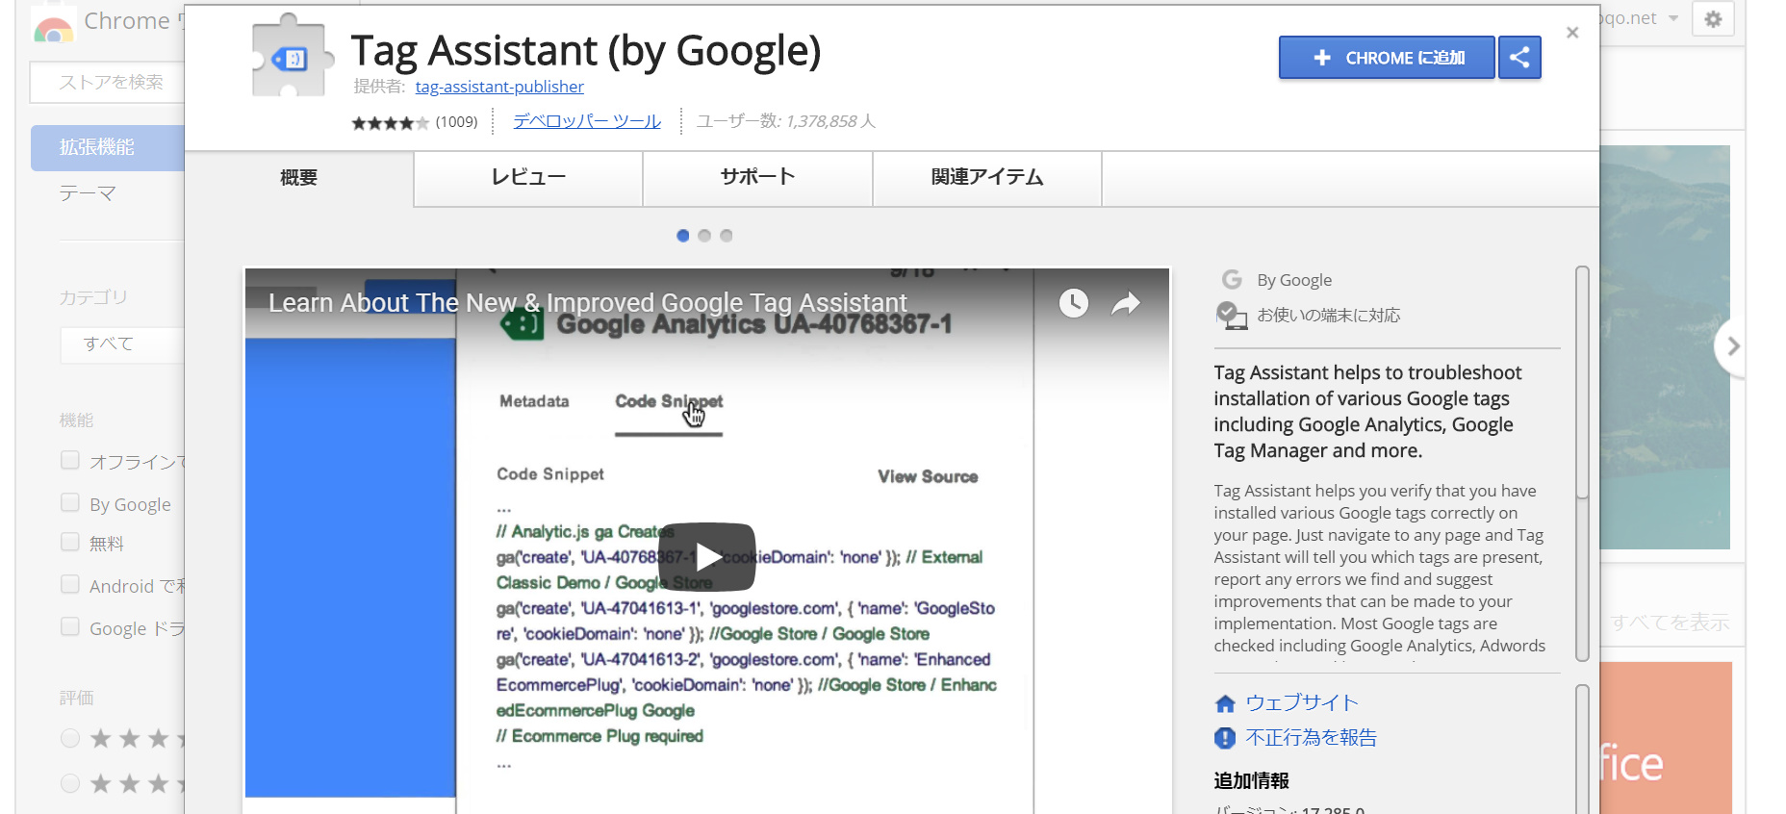This screenshot has height=814, width=1786.
Task: Toggle the Google ドライブ checkbox
Action: (x=69, y=626)
